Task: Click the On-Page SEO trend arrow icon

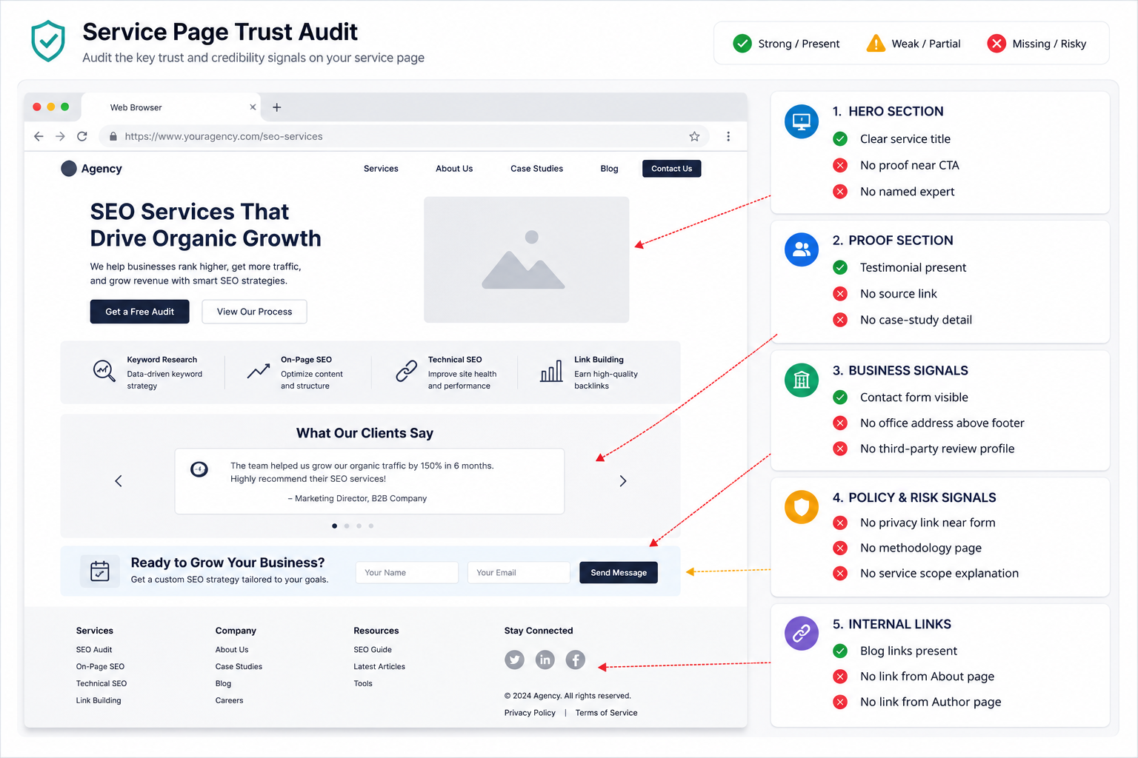Action: tap(259, 371)
